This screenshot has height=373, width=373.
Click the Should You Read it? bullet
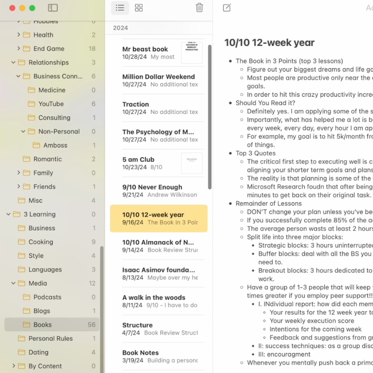(x=265, y=103)
